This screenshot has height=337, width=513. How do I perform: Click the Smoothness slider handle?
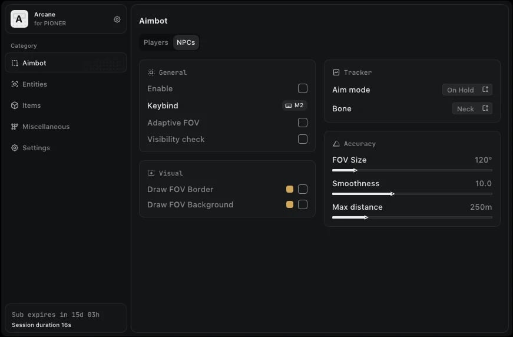[x=392, y=194]
